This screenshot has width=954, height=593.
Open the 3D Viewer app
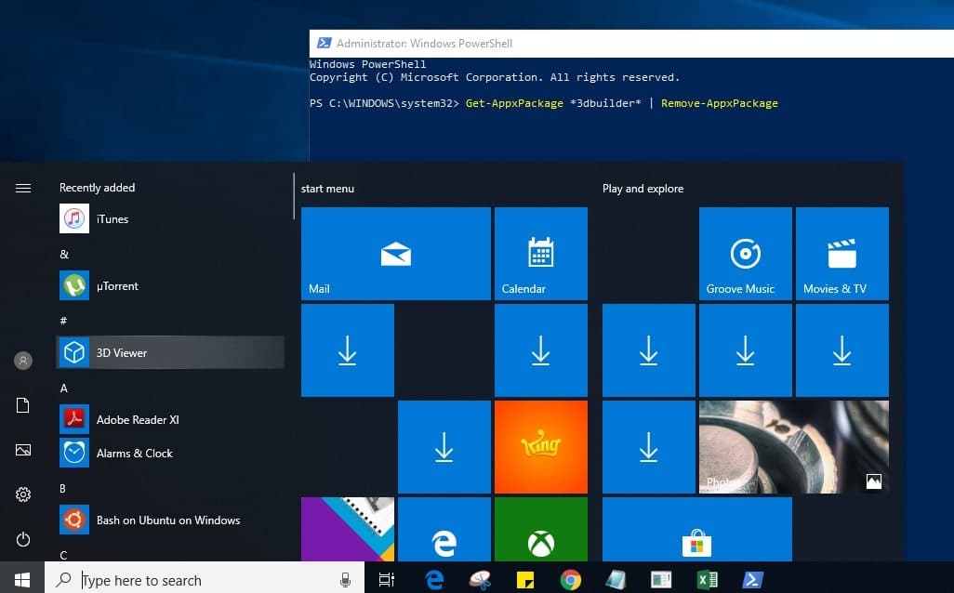click(x=170, y=352)
